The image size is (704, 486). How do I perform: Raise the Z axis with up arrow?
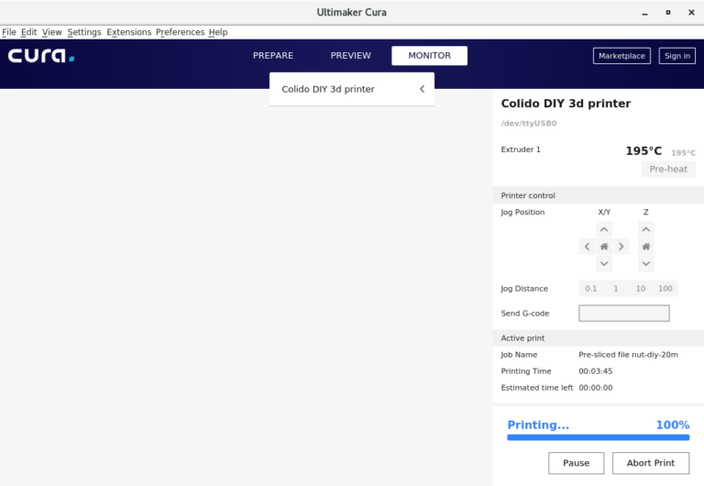tap(646, 229)
